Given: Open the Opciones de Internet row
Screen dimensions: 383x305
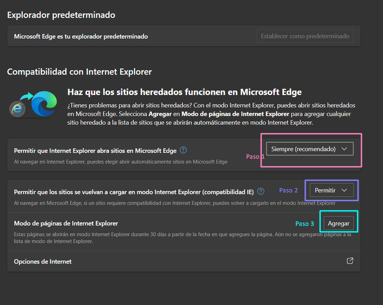Looking at the screenshot, I should [x=43, y=261].
